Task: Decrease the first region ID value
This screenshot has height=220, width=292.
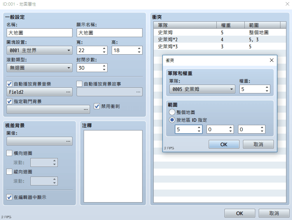Action: [199, 131]
